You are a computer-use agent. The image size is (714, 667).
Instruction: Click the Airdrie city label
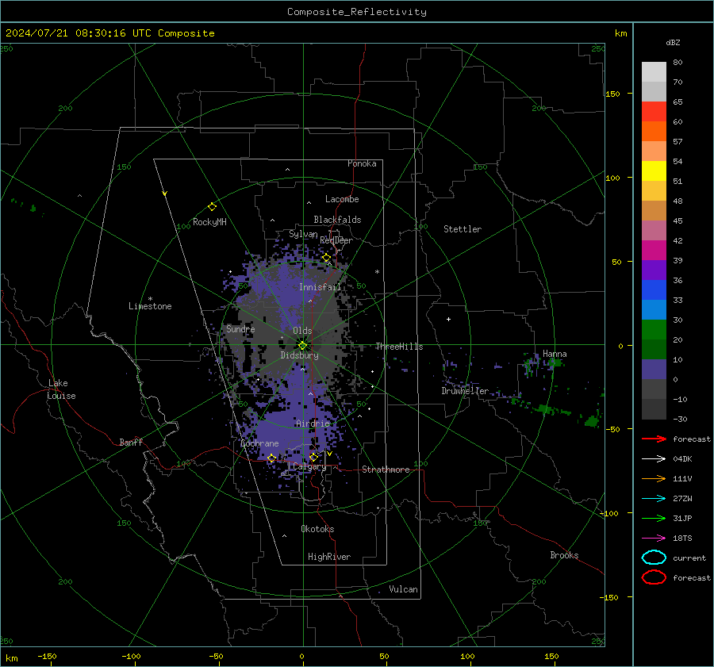(x=313, y=424)
